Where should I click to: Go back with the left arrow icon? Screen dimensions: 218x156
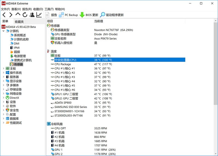pyautogui.click(x=4, y=15)
